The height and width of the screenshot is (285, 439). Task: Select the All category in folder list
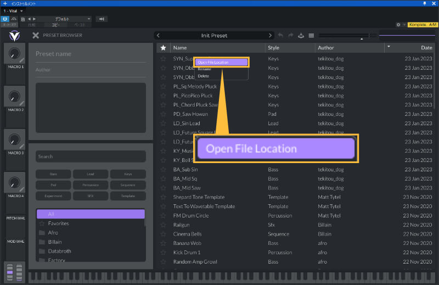coord(91,214)
